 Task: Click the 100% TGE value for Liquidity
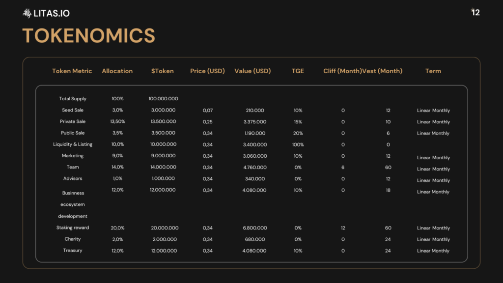(298, 145)
